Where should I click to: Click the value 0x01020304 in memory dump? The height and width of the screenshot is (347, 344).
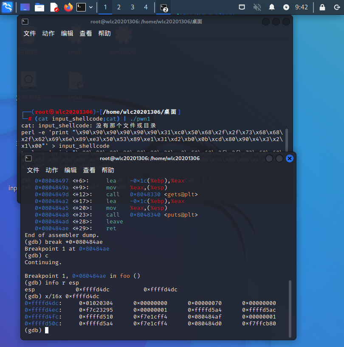(x=96, y=303)
